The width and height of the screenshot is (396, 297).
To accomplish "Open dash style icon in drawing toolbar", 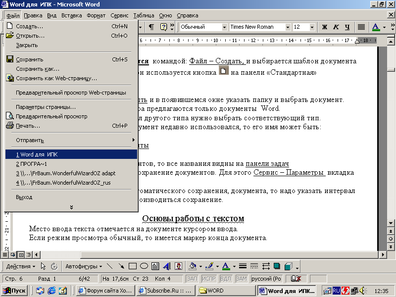I will click(254, 266).
